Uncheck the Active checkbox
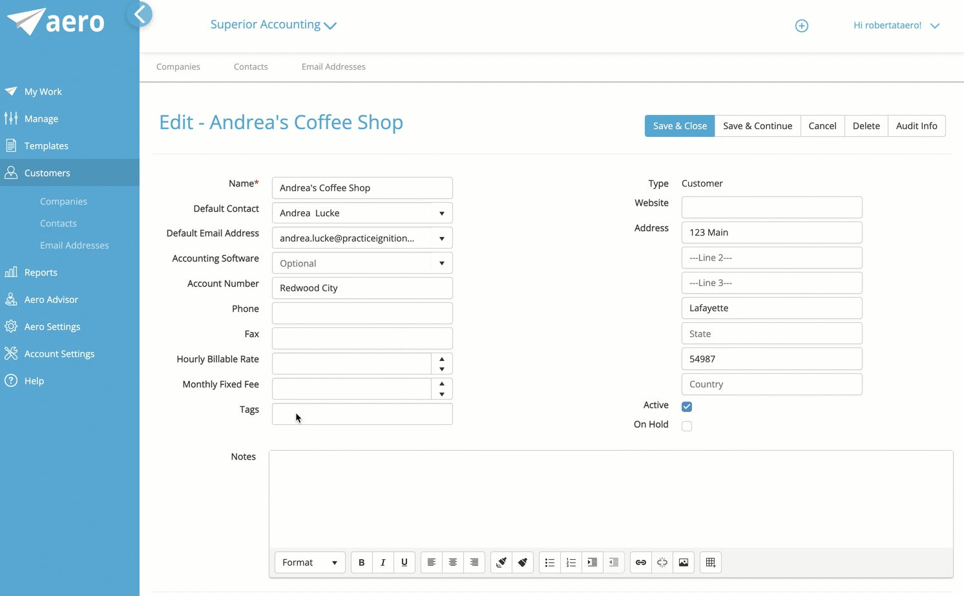Viewport: 964px width, 596px height. pos(687,407)
